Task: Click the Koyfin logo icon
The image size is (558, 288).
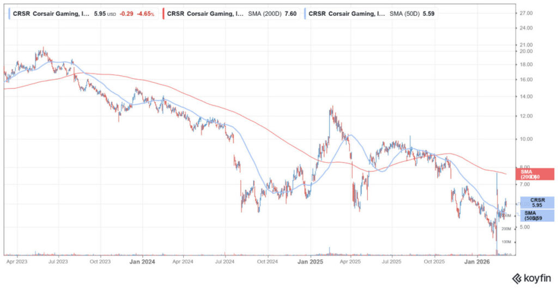Action: tap(515, 278)
